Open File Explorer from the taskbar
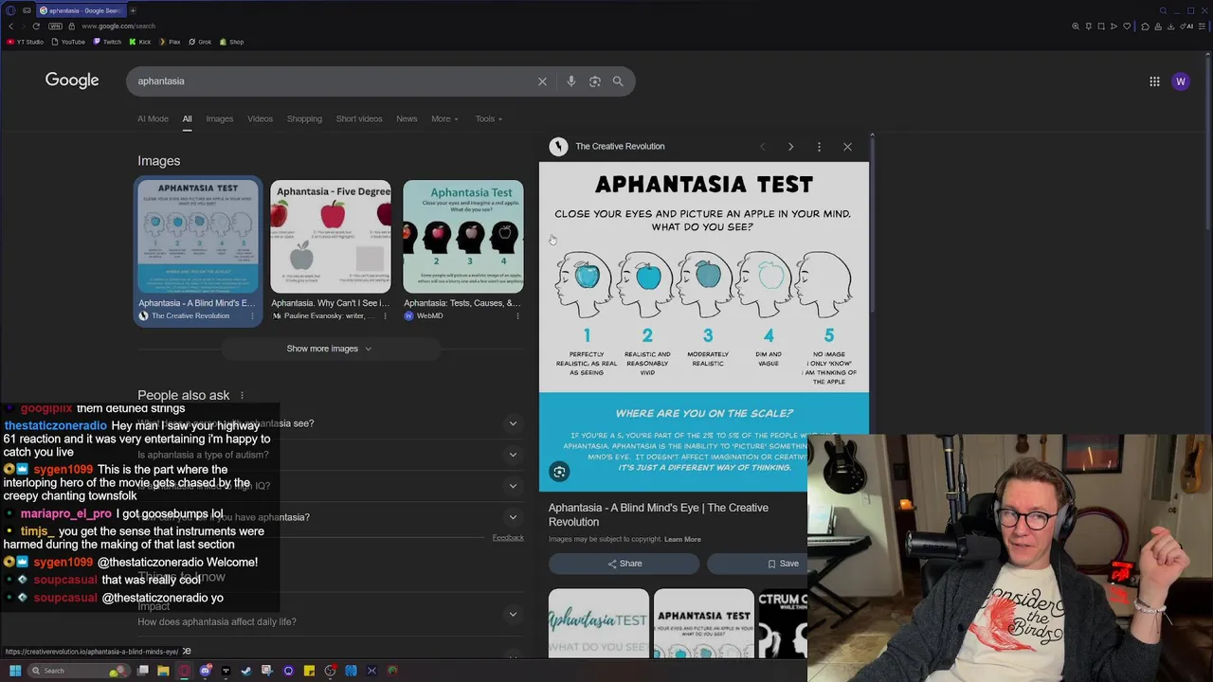The height and width of the screenshot is (682, 1213). pyautogui.click(x=163, y=671)
